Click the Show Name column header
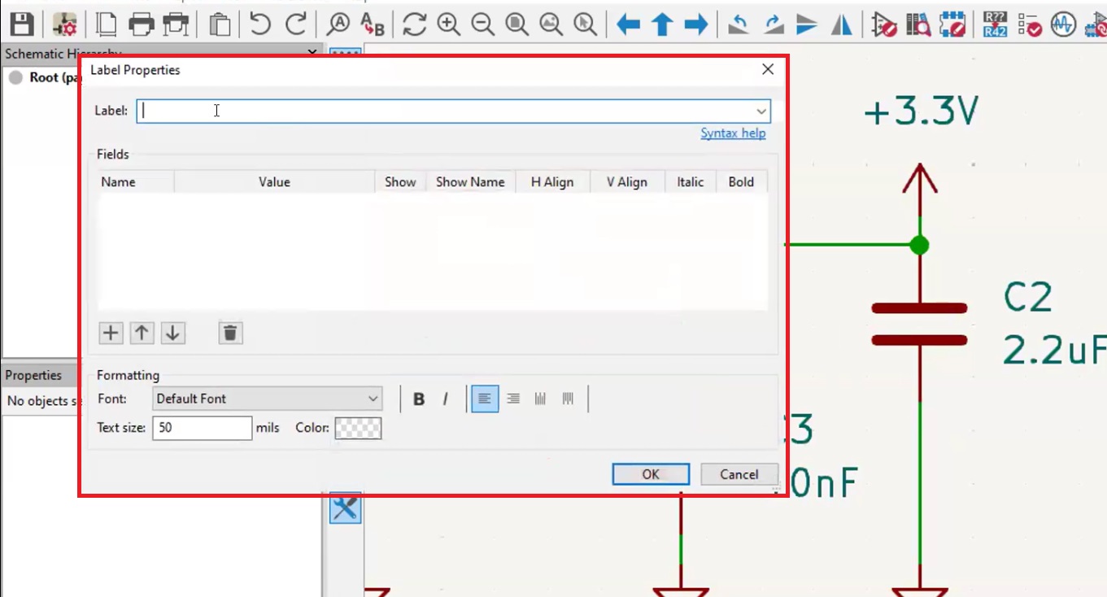 point(470,181)
